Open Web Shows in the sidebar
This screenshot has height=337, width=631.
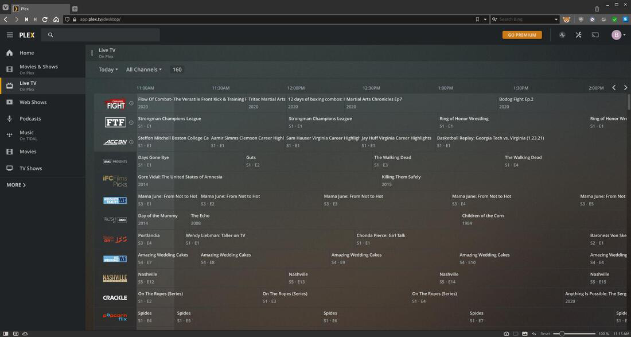click(x=42, y=102)
